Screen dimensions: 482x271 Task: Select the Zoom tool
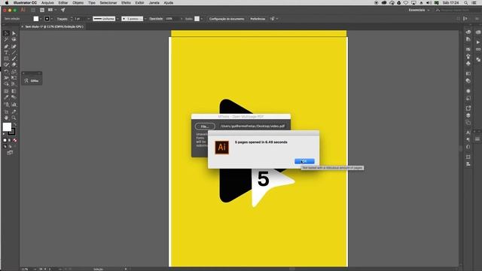pyautogui.click(x=14, y=118)
